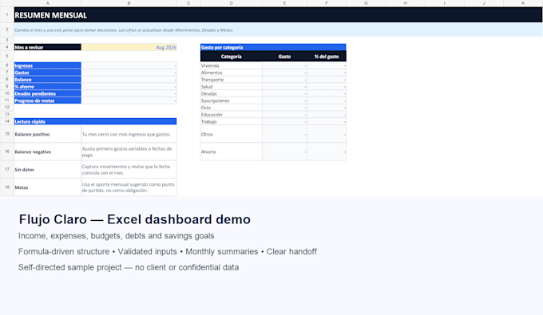
Task: Select the 'Deudas pendientes' label cell
Action: (x=48, y=94)
